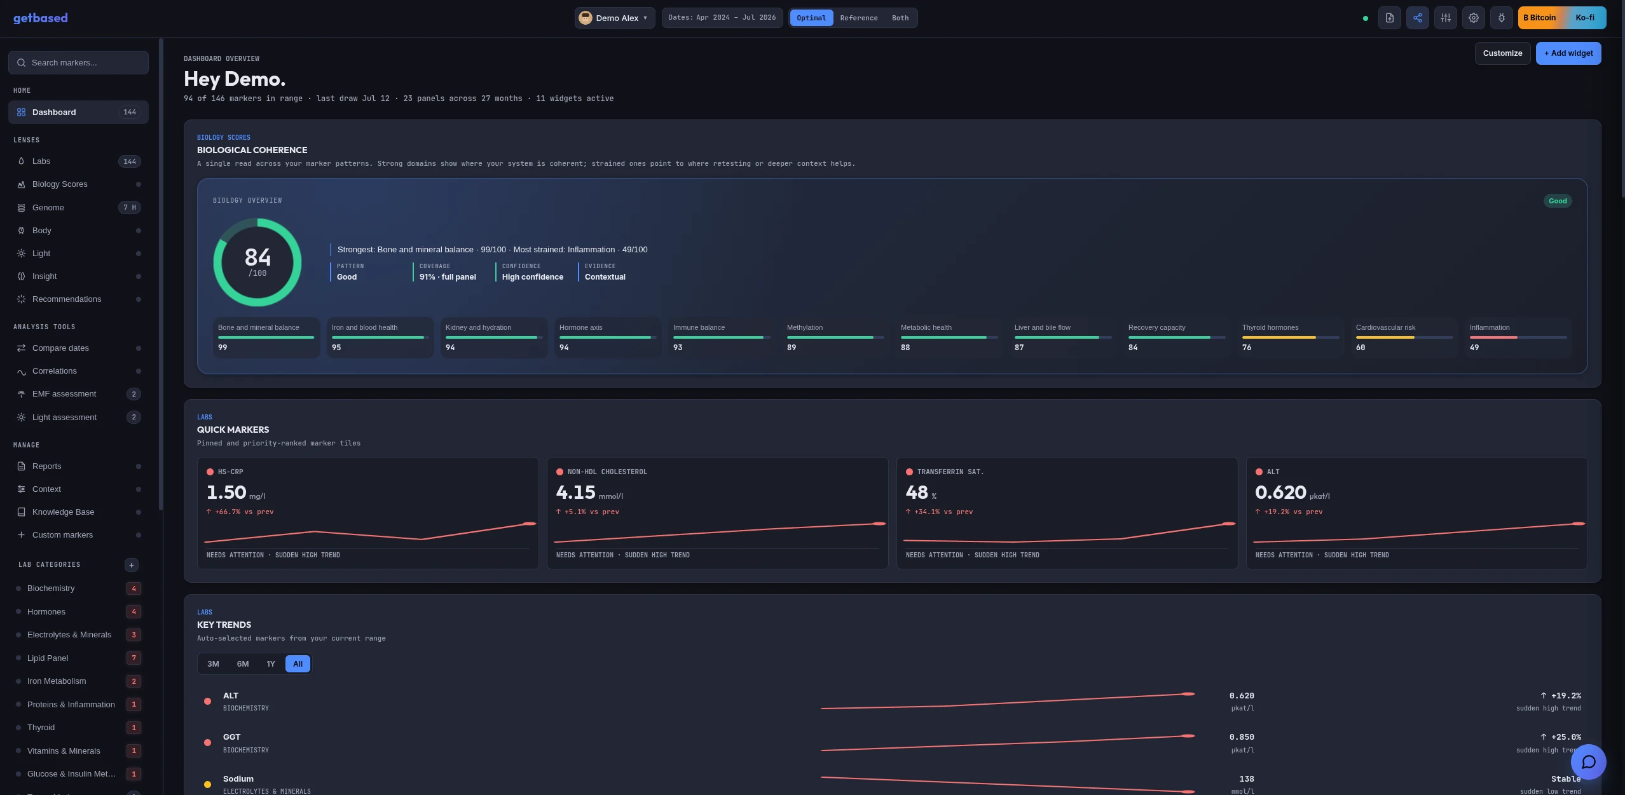Click the Light assessment sun icon
This screenshot has height=795, width=1625.
(21, 418)
